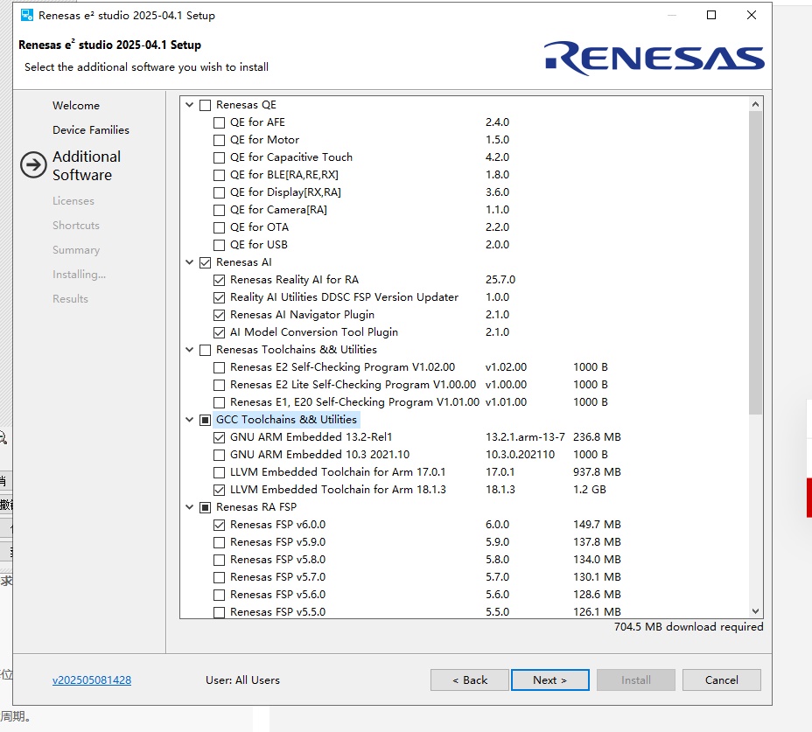The width and height of the screenshot is (812, 732).
Task: Click the Renesas e² studio installer title-bar icon
Action: pyautogui.click(x=27, y=16)
